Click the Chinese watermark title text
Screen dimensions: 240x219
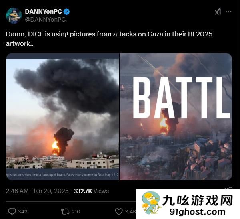(198, 200)
